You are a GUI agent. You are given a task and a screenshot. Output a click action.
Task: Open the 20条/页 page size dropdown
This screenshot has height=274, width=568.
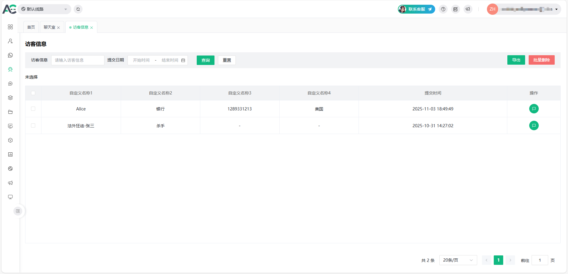point(458,260)
